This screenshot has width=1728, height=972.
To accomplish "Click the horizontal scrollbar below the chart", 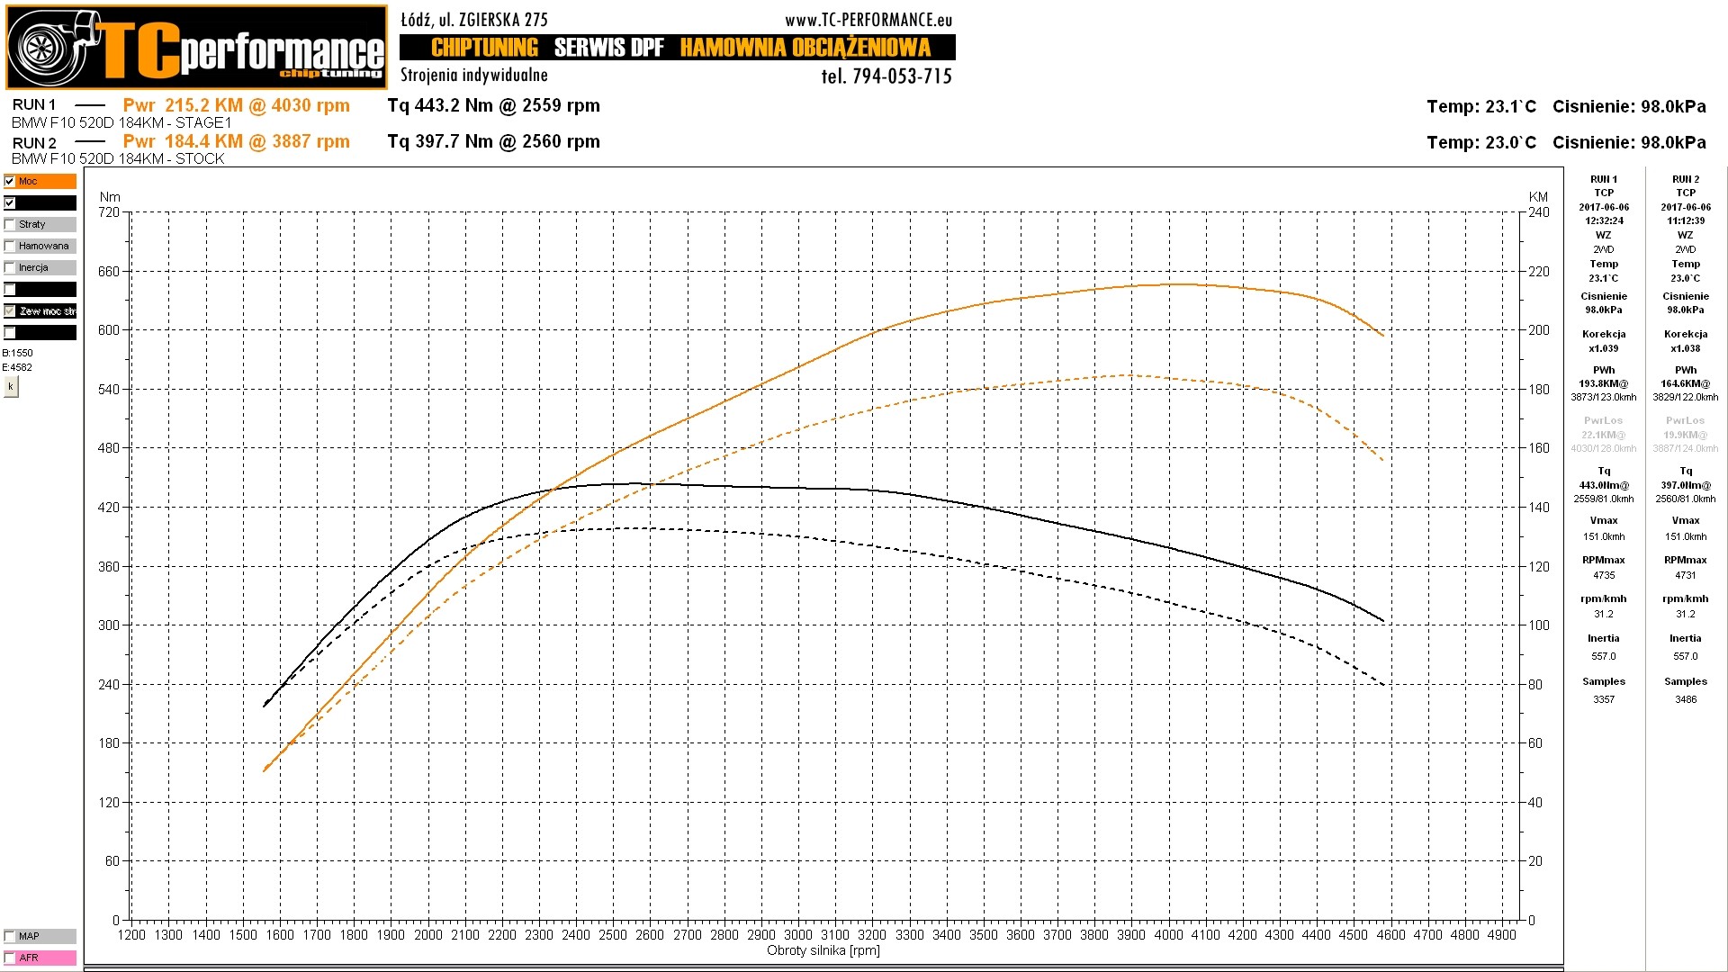I will 823,969.
